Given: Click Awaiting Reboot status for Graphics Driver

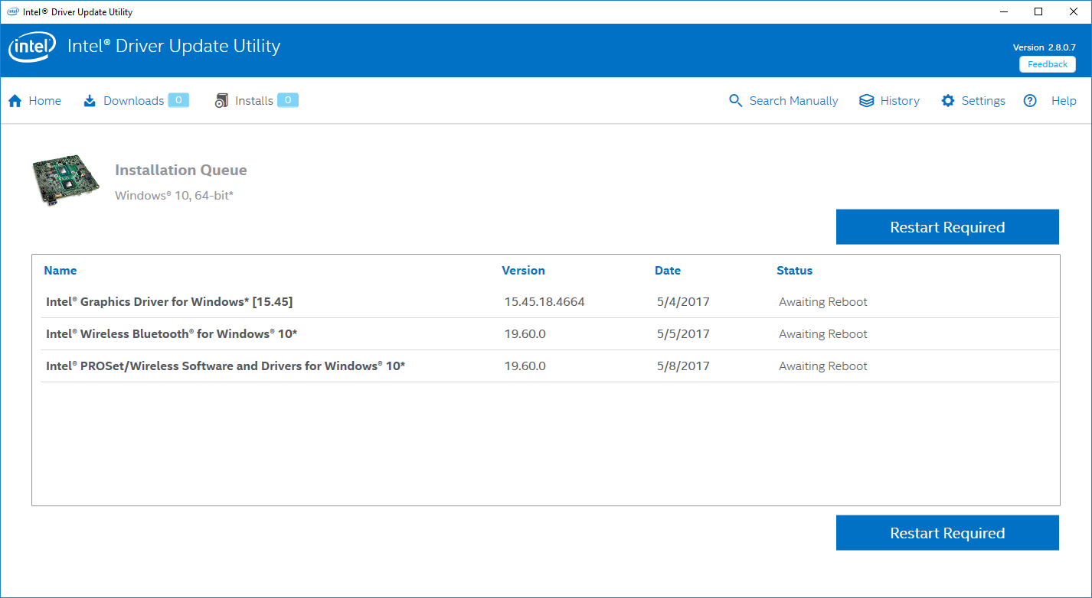Looking at the screenshot, I should [823, 302].
